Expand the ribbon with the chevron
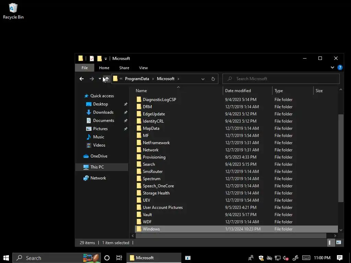 tap(332, 67)
